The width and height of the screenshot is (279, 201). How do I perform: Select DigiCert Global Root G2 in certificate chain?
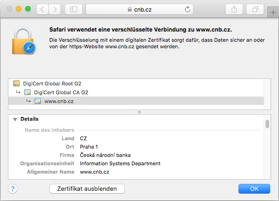click(136, 83)
